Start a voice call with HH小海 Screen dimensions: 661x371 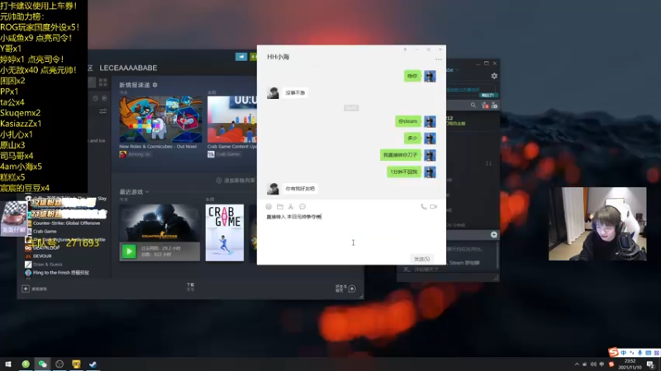(x=423, y=207)
